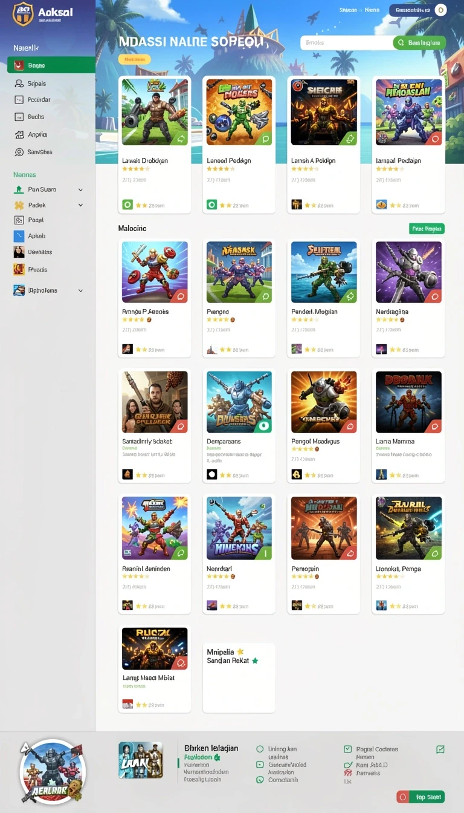Click the blue Apkeh icon
The image size is (464, 813).
[19, 236]
